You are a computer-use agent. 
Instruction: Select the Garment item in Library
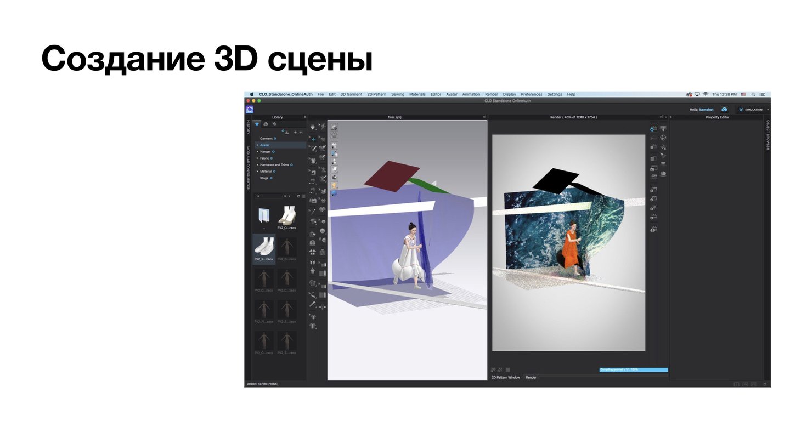(x=266, y=139)
